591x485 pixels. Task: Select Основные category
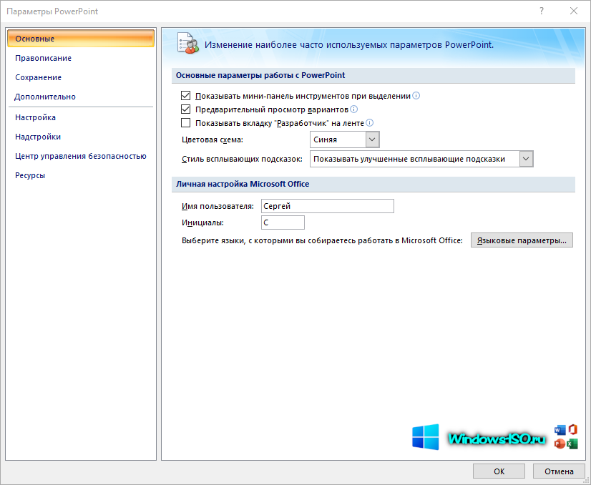[x=81, y=39]
